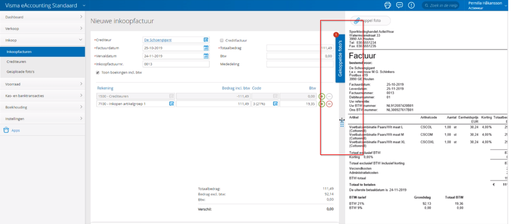Click the Apps shopping bag icon
Viewport: 513px width, 224px height.
click(6, 130)
